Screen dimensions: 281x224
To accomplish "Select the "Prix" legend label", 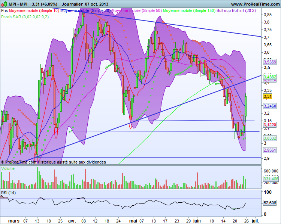I will [4, 10].
